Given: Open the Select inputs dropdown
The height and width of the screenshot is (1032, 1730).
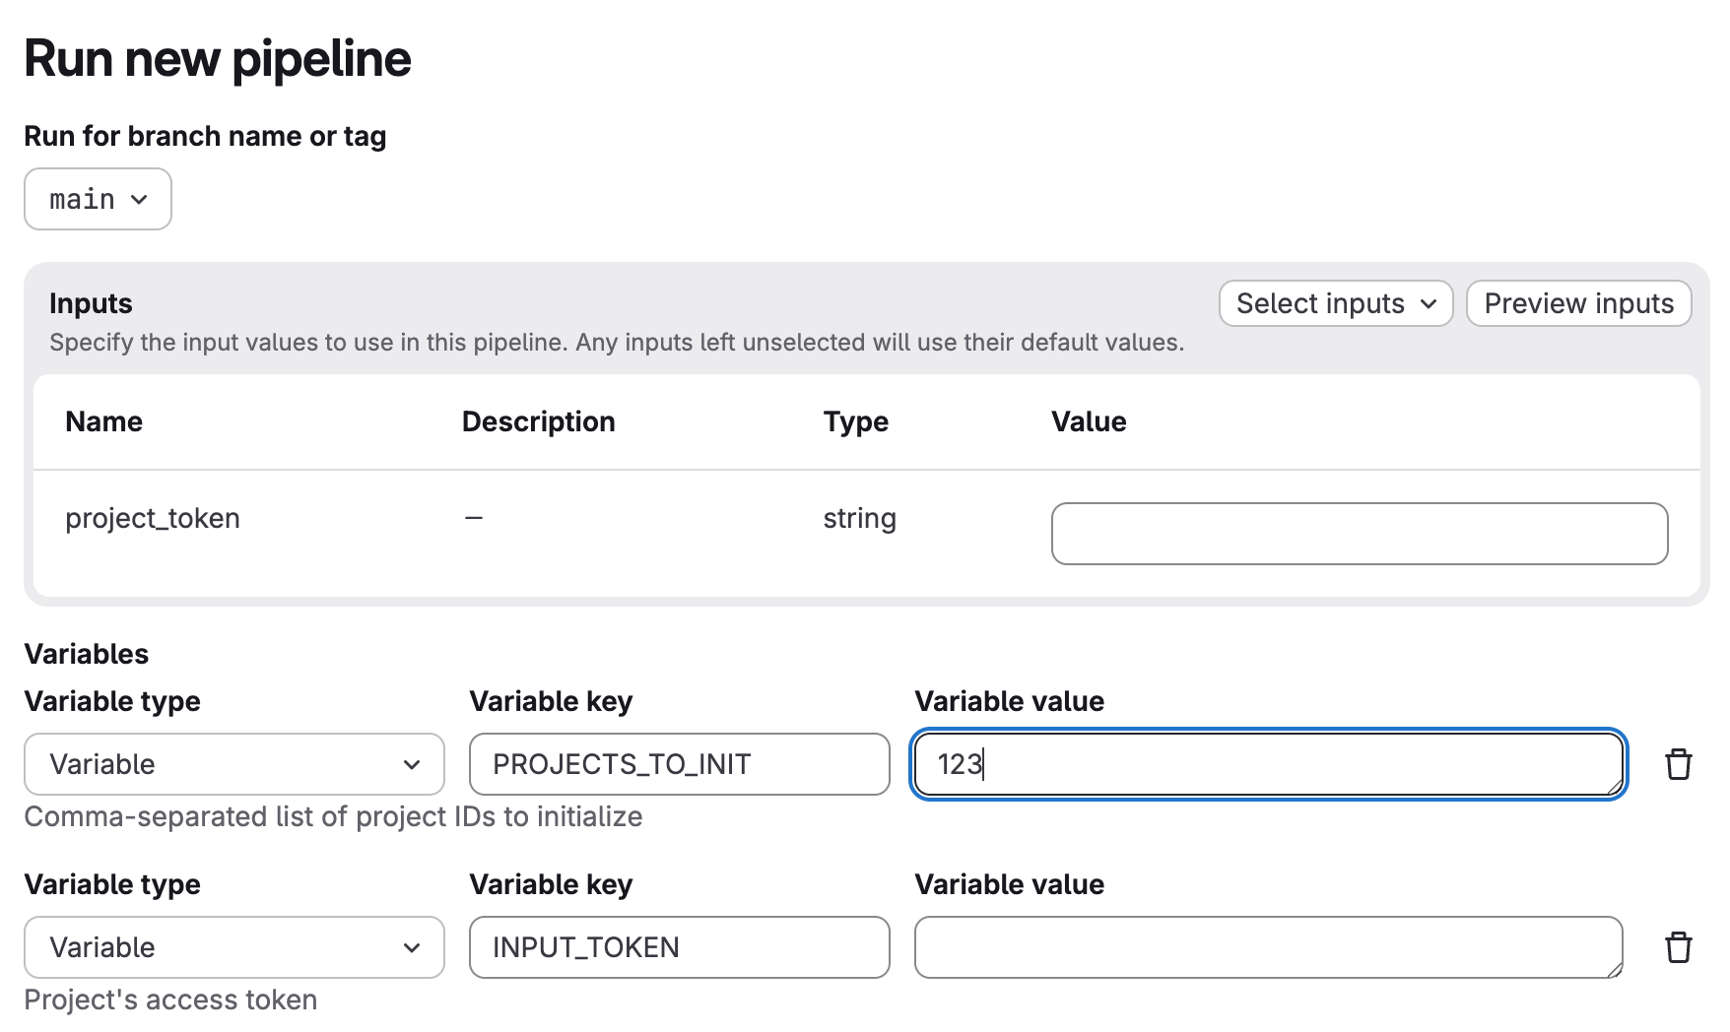Looking at the screenshot, I should (1336, 303).
